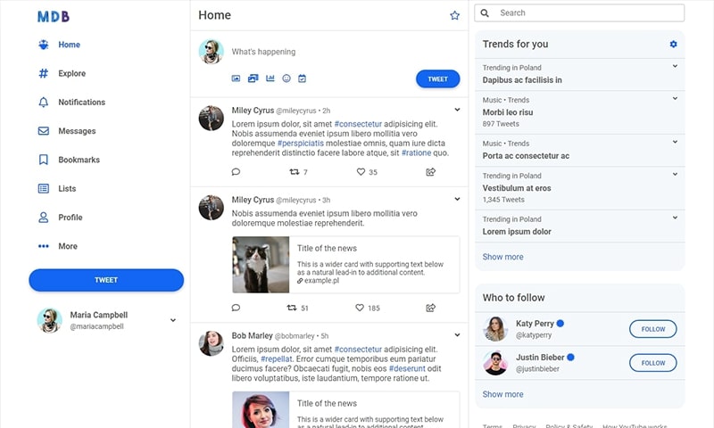Viewport: 714px width, 428px height.
Task: Click the MDB logo
Action: 54,17
